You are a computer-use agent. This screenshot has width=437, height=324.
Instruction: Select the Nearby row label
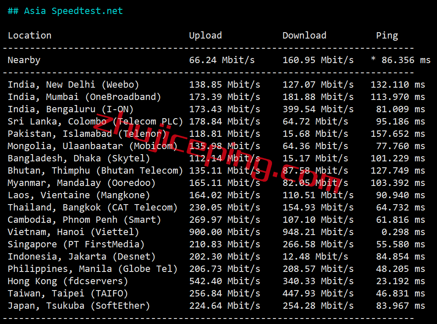(24, 60)
